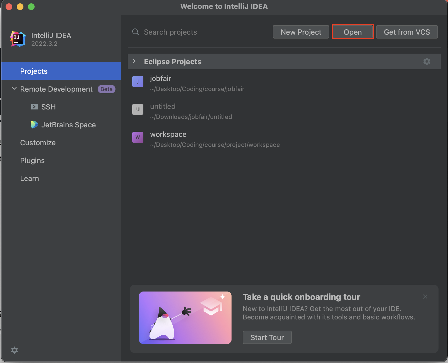The image size is (448, 363).
Task: Open Eclipse Projects group settings gear
Action: tap(427, 61)
